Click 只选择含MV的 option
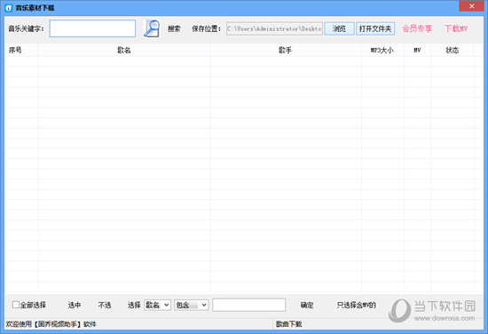Screen dimensions: 488x334 coord(357,305)
